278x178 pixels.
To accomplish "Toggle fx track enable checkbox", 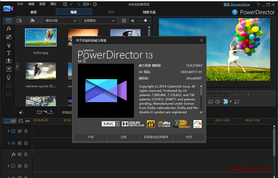I will coord(20,154).
